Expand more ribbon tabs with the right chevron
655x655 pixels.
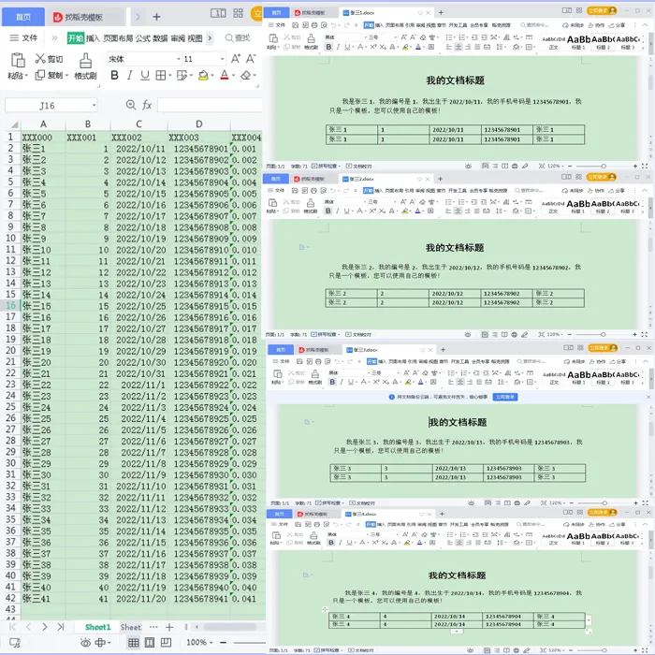click(210, 38)
